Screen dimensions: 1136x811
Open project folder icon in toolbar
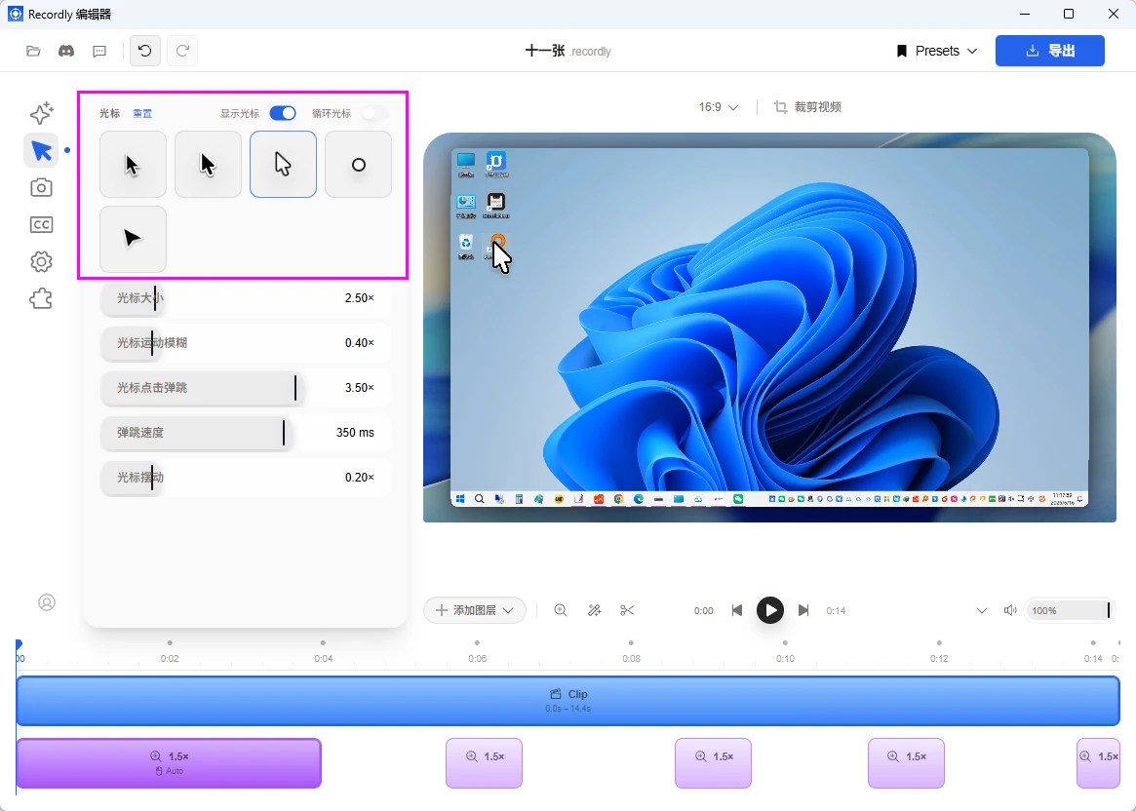click(x=33, y=51)
